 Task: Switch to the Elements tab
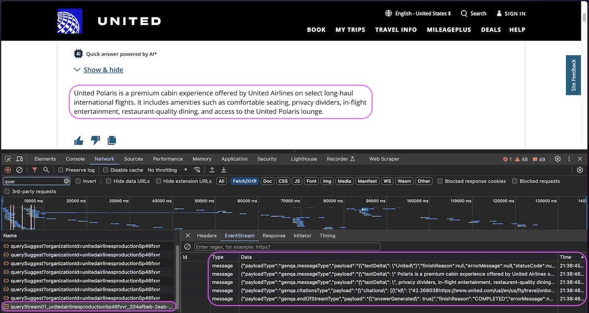tap(45, 159)
